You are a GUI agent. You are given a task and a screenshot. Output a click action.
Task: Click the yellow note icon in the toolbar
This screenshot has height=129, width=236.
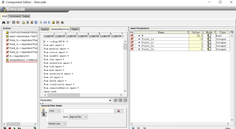tap(53, 22)
